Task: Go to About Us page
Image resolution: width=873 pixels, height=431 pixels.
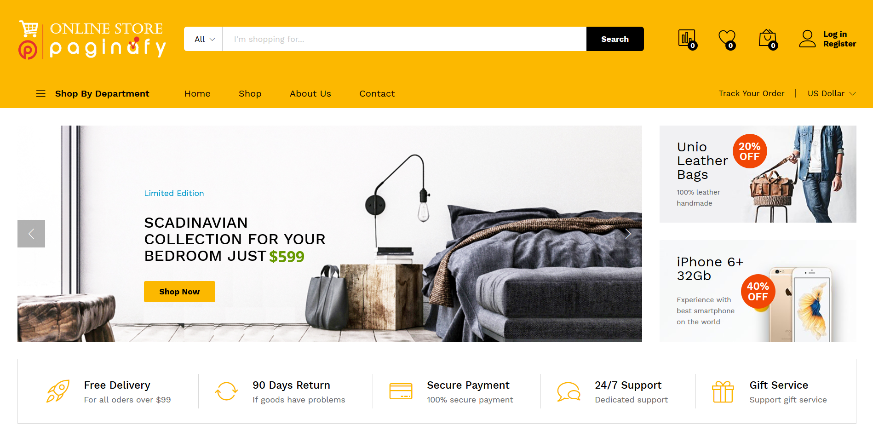Action: 310,93
